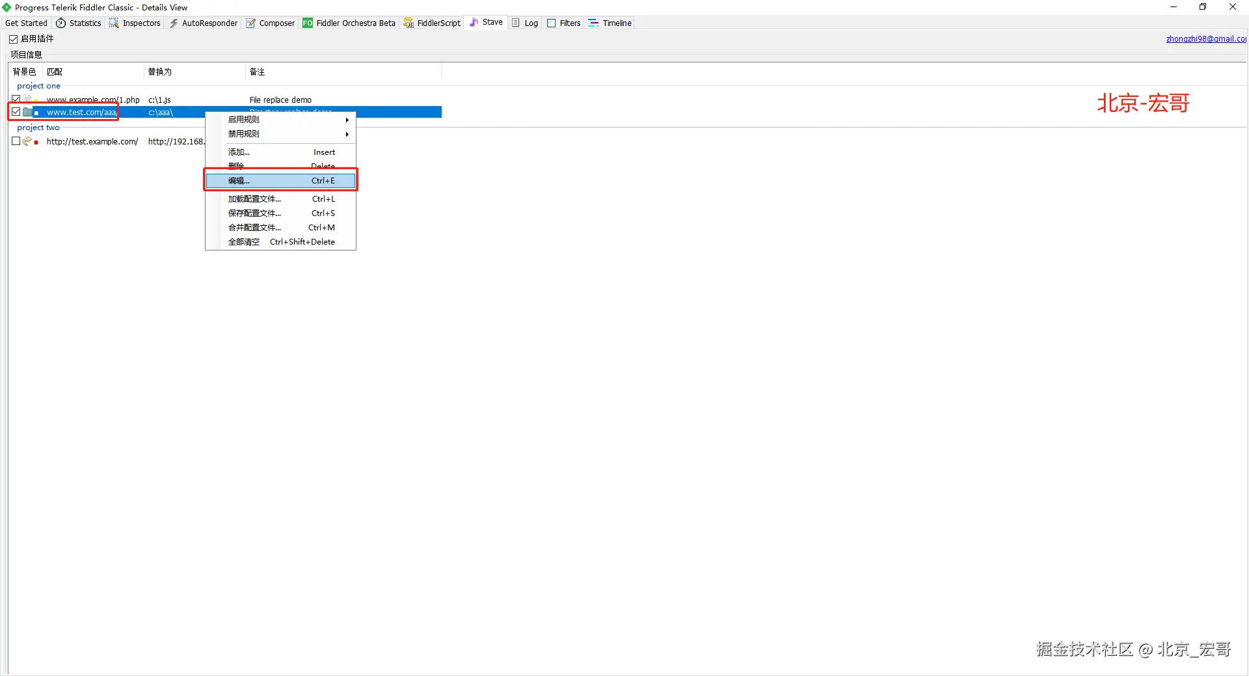Image resolution: width=1249 pixels, height=676 pixels.
Task: Switch to the Get Started tab
Action: point(26,23)
